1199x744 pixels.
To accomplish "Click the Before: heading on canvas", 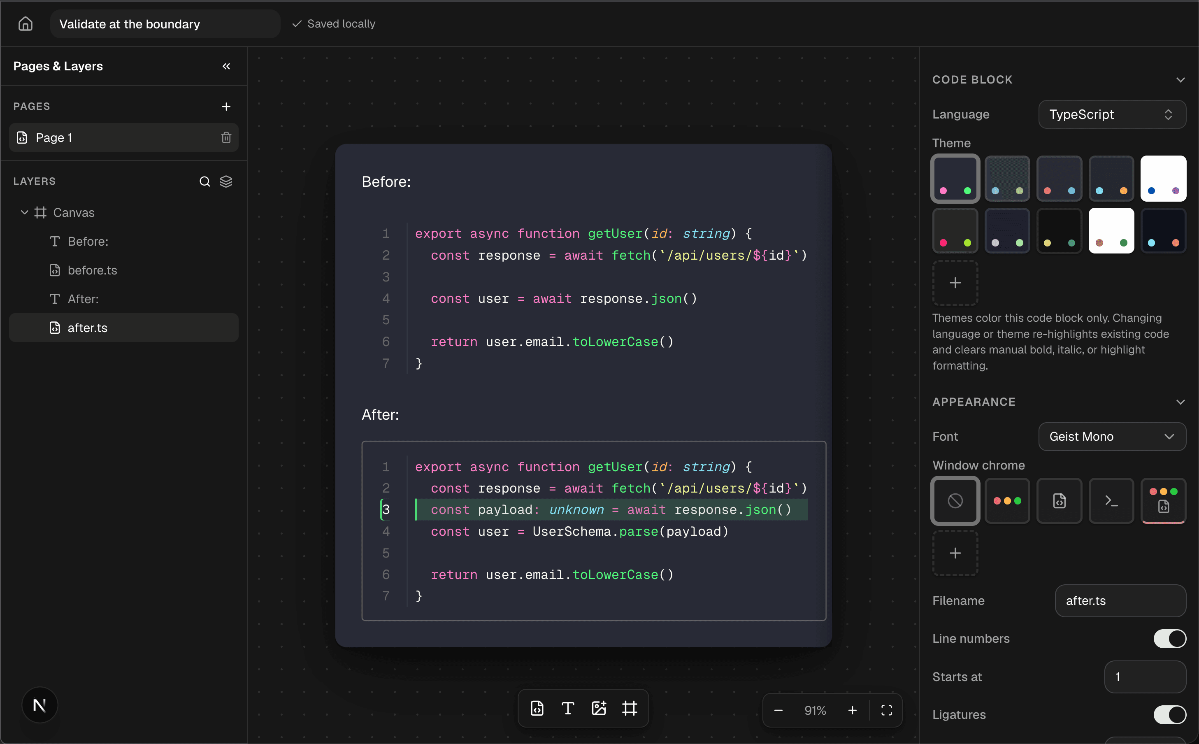I will (386, 181).
